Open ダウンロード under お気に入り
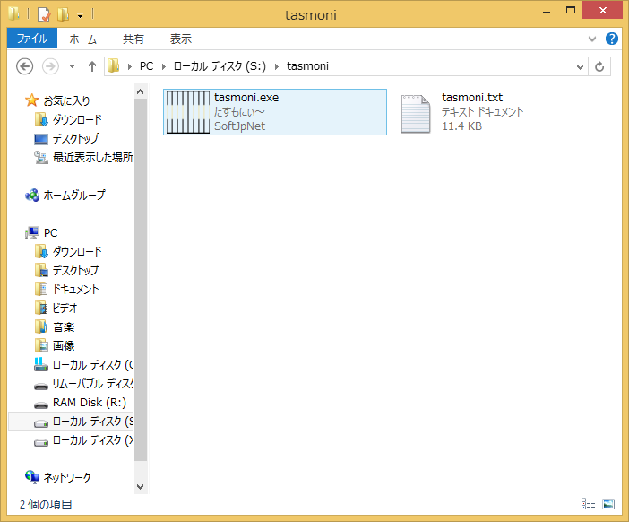 click(77, 119)
